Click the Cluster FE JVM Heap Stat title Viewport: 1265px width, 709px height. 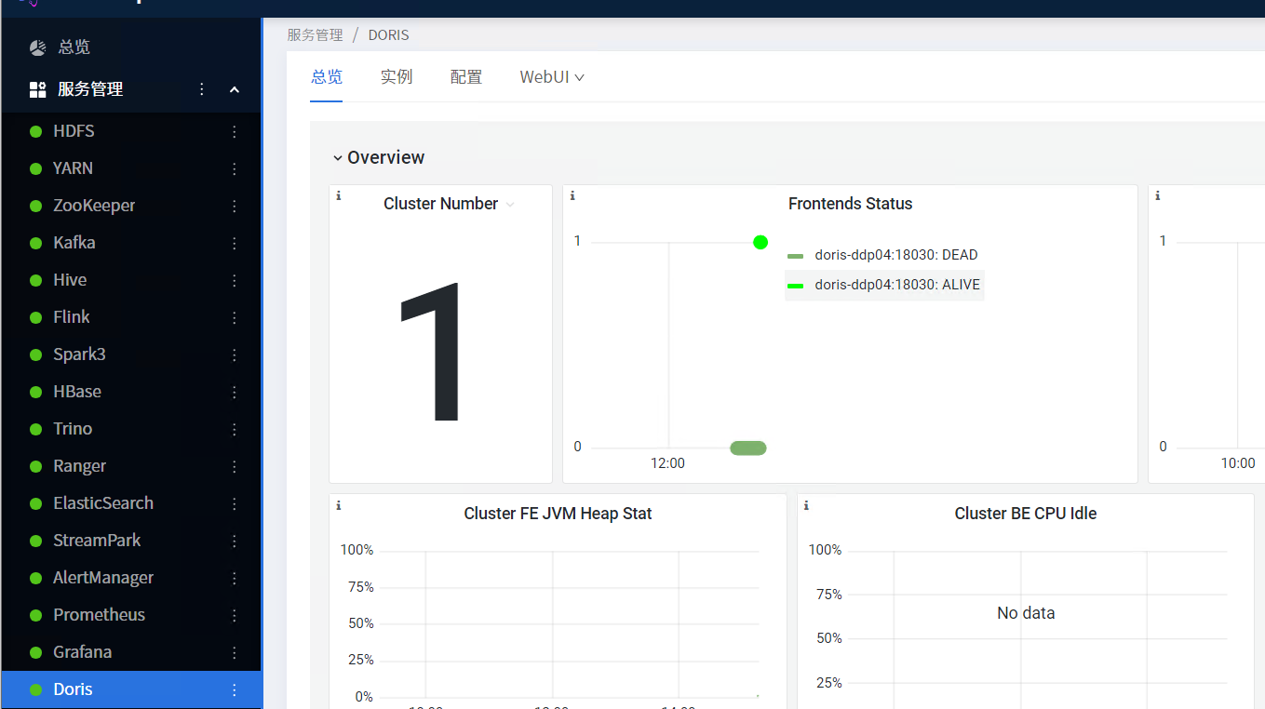point(558,514)
